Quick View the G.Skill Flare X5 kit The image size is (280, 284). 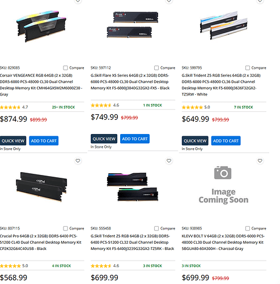104,139
